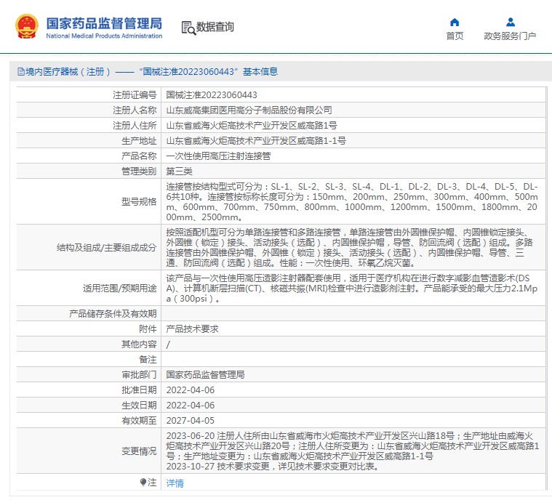Click the 生产地址 label
The height and width of the screenshot is (500, 552).
pos(139,141)
